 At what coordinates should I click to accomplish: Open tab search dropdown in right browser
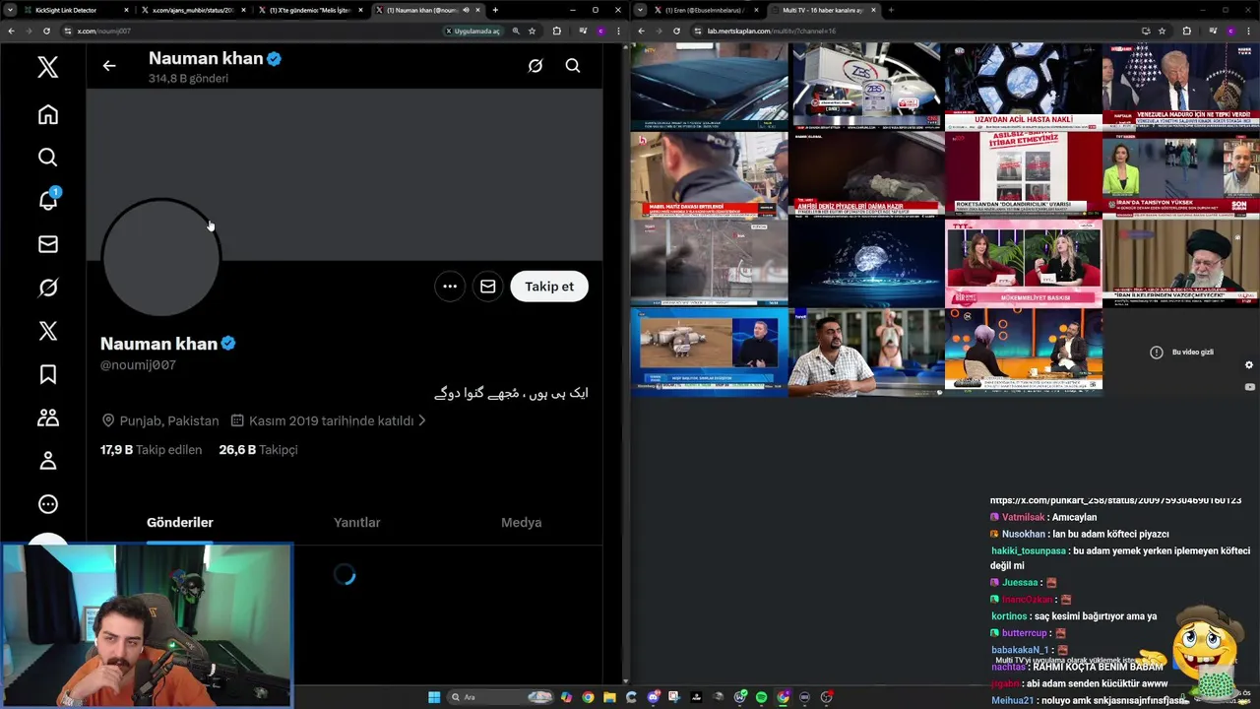(641, 10)
